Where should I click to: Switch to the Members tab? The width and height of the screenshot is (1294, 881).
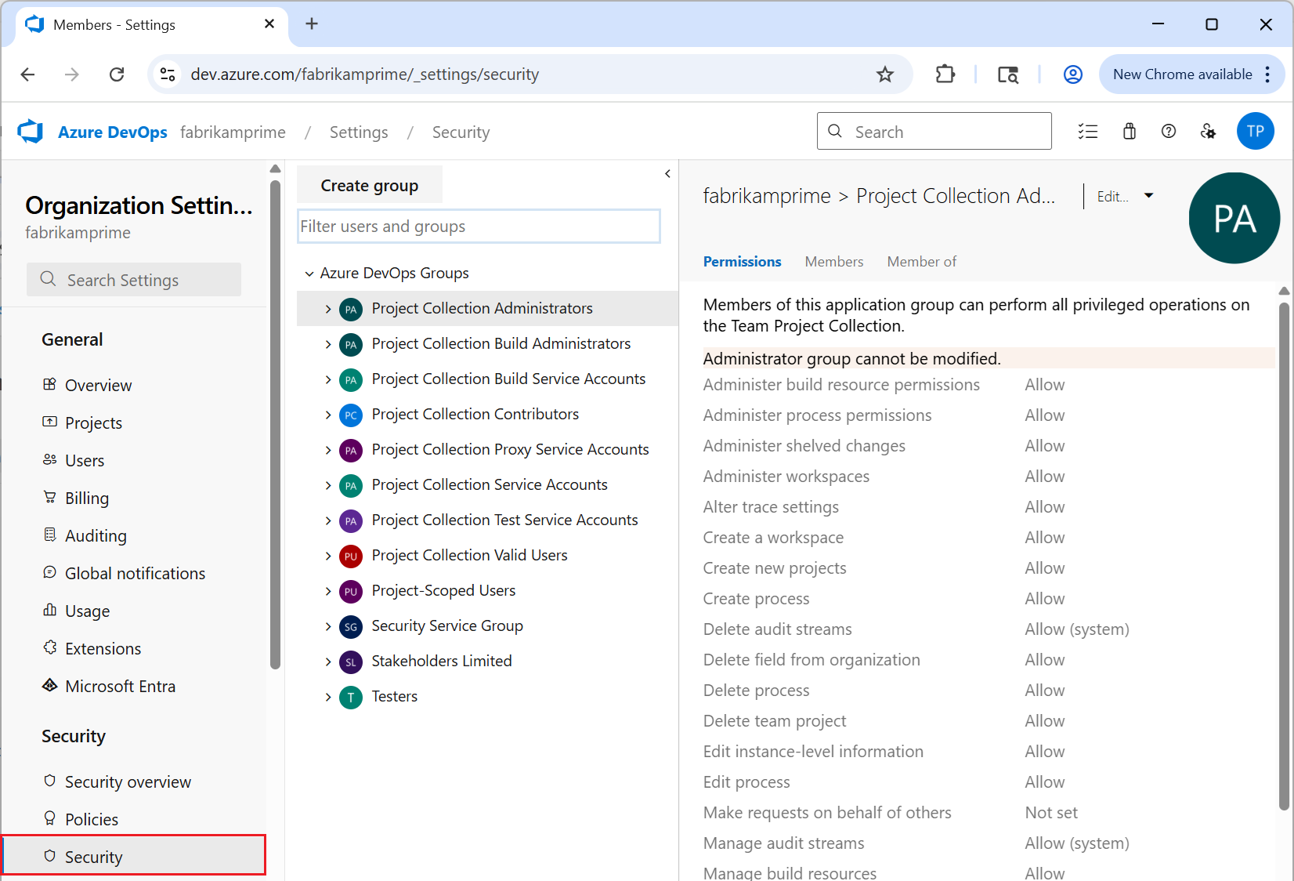833,261
